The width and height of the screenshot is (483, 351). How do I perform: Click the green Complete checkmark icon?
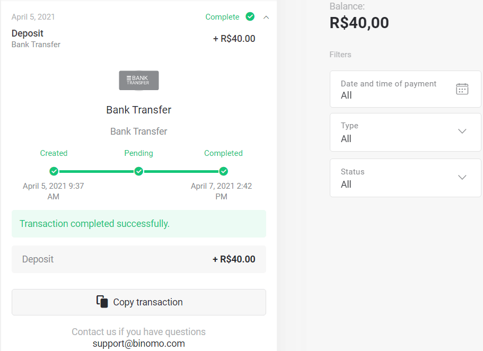250,17
